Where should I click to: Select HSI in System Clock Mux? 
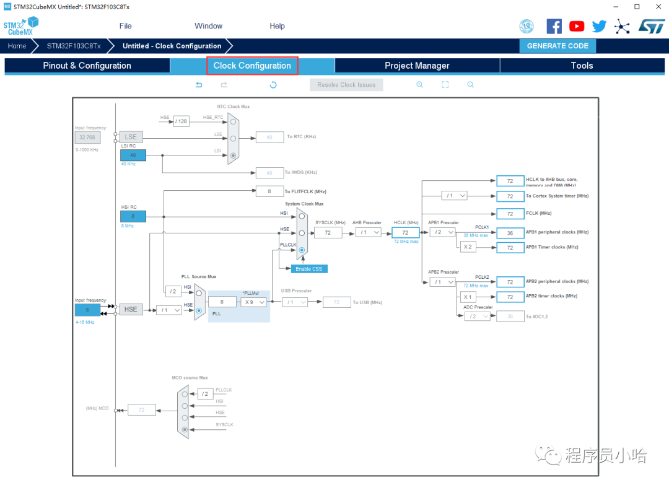coord(302,216)
